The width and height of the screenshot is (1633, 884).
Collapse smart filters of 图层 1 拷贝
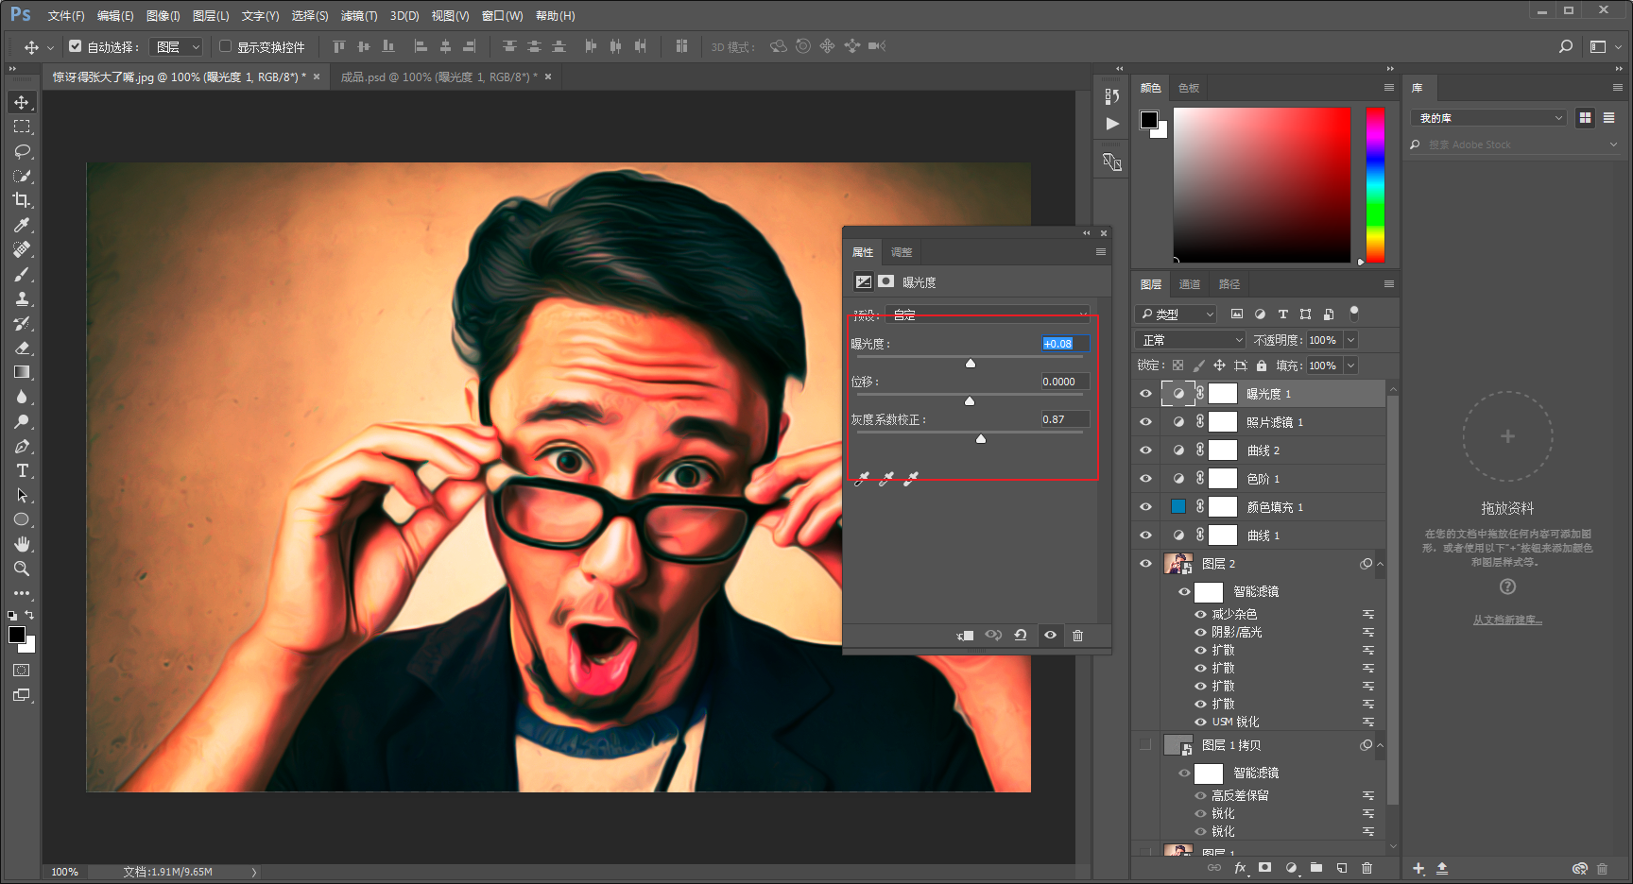point(1380,745)
